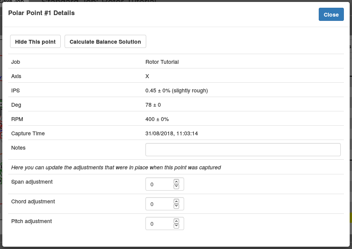352x249 pixels.
Task: Click into the Chord adjustment number field
Action: coord(159,204)
